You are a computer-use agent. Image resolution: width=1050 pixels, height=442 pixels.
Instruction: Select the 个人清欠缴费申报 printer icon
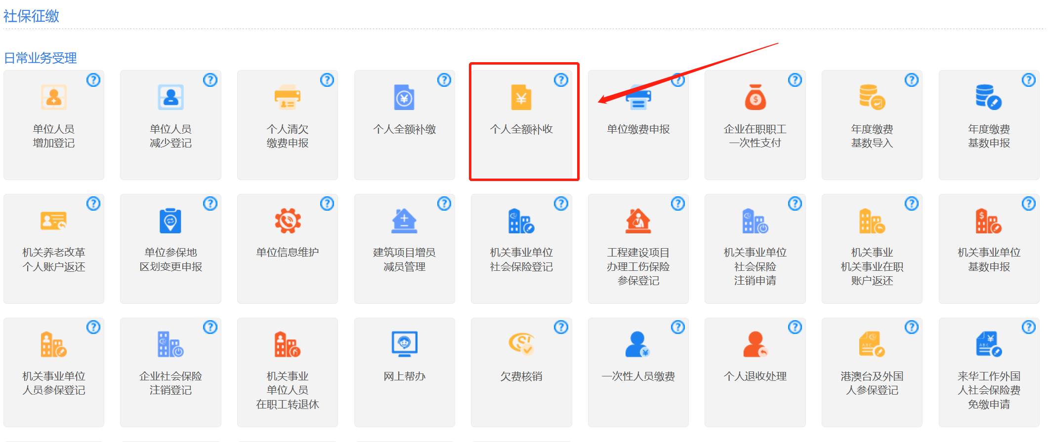pos(287,97)
